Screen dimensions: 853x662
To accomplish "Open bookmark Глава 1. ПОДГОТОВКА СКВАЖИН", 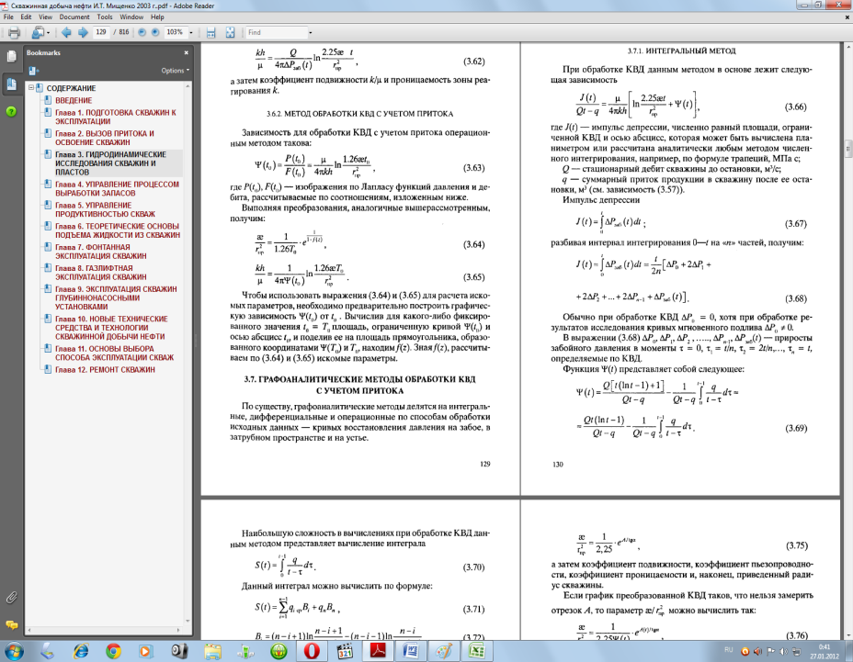I will (115, 117).
